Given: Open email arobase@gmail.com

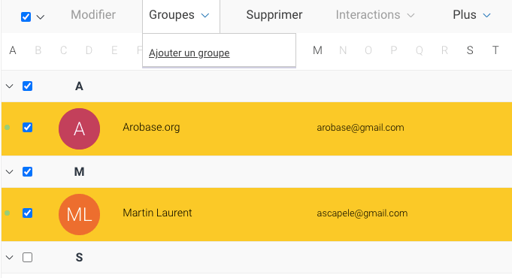Looking at the screenshot, I should (x=360, y=127).
